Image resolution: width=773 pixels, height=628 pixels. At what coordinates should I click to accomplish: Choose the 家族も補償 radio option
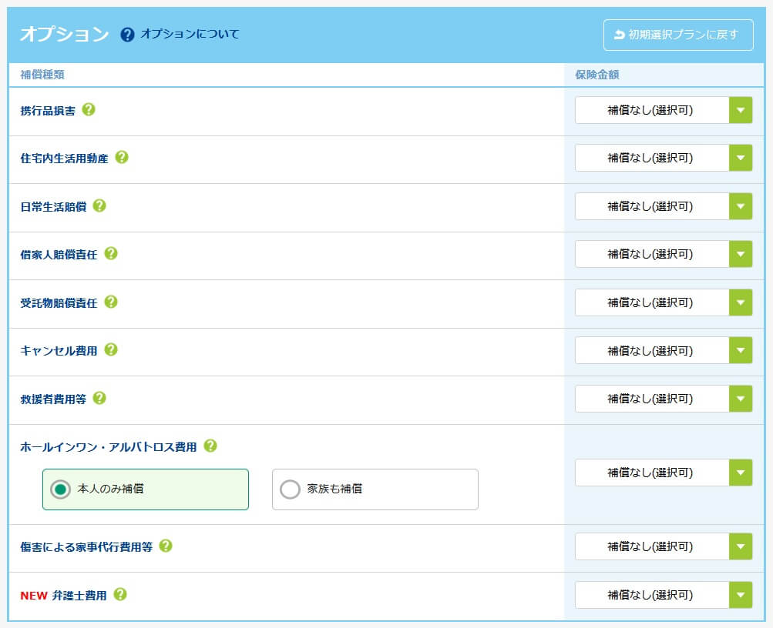(x=290, y=489)
